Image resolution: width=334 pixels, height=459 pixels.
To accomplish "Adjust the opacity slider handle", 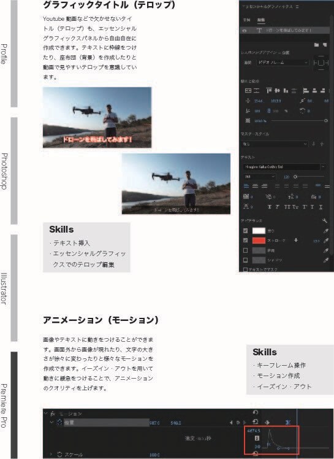I will click(326, 121).
